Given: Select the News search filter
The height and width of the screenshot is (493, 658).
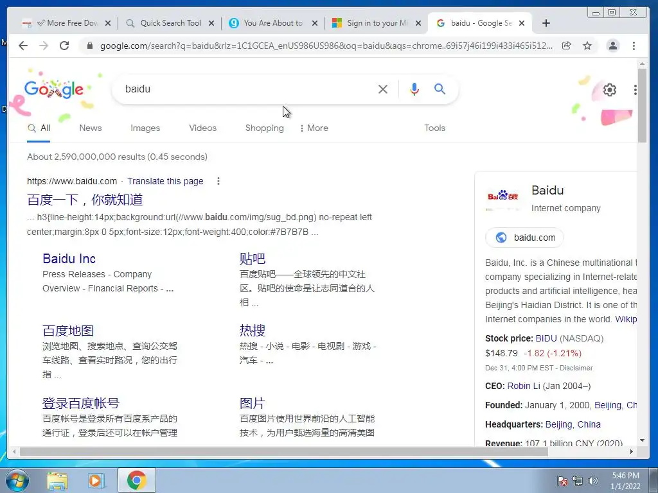Looking at the screenshot, I should (91, 128).
